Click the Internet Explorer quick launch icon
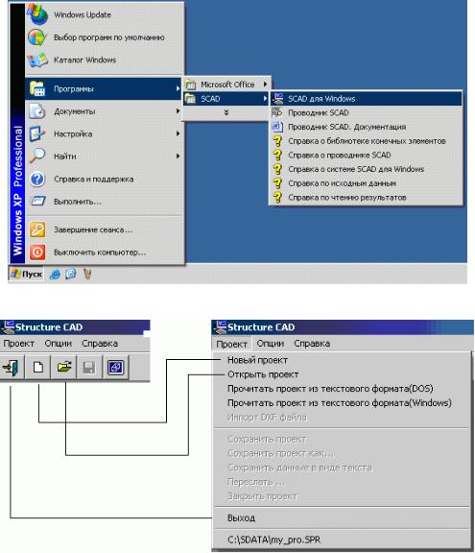475x553 pixels. (x=55, y=274)
